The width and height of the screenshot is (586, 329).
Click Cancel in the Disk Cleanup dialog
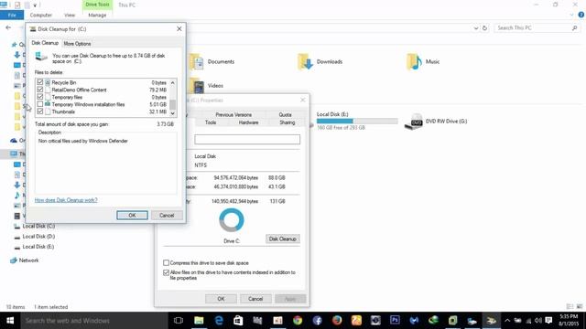[x=167, y=216]
